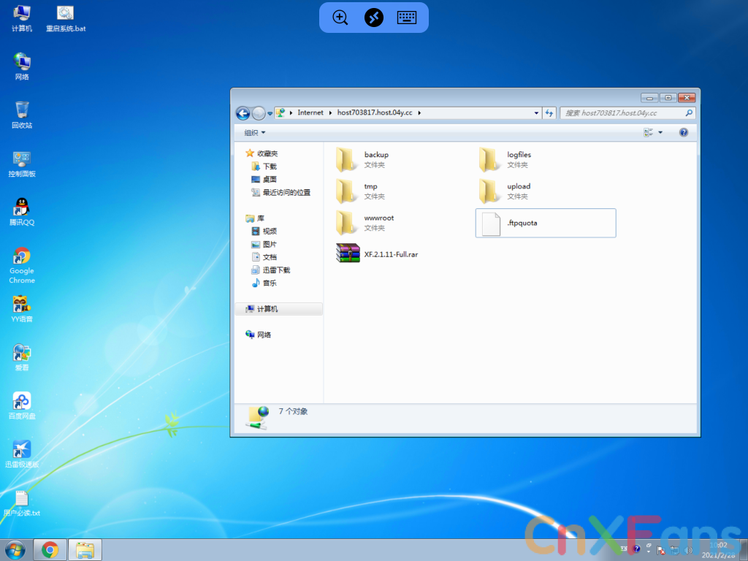Viewport: 748px width, 561px height.
Task: Open 最近访问的位置 in navigation pane
Action: 280,192
